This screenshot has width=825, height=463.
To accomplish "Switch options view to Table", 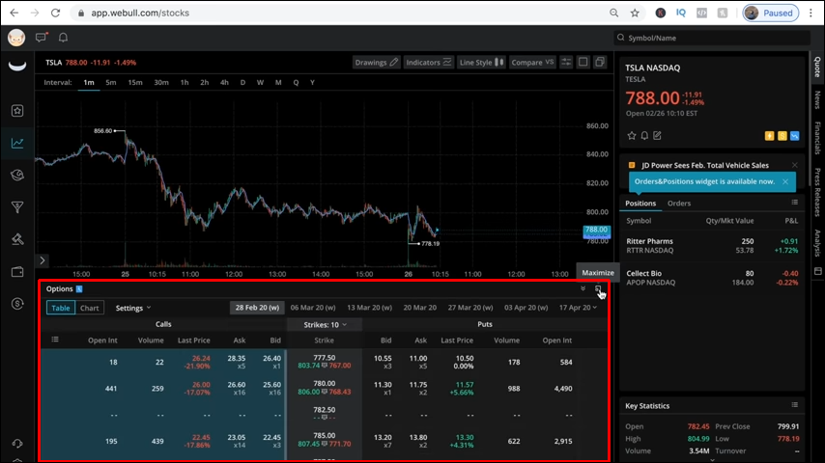I will (x=61, y=308).
